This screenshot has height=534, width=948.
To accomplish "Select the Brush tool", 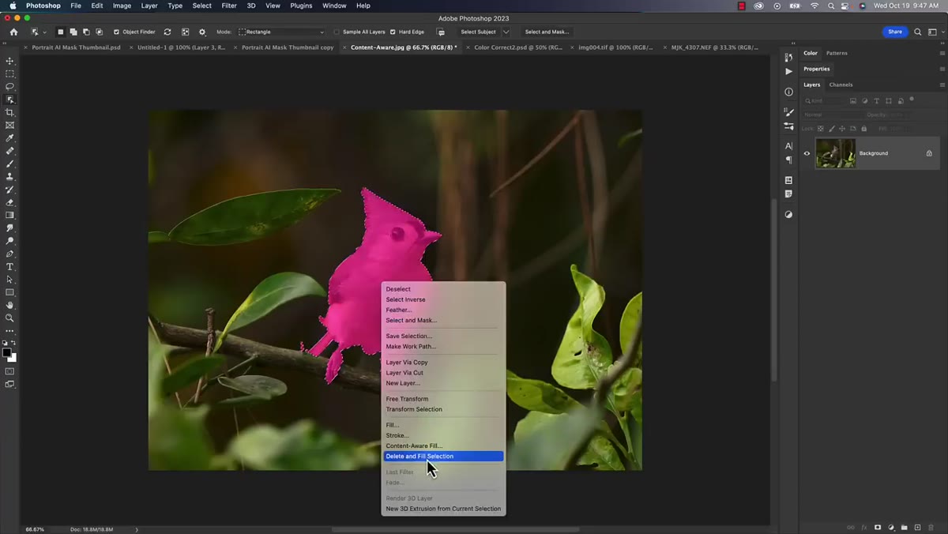I will [9, 164].
